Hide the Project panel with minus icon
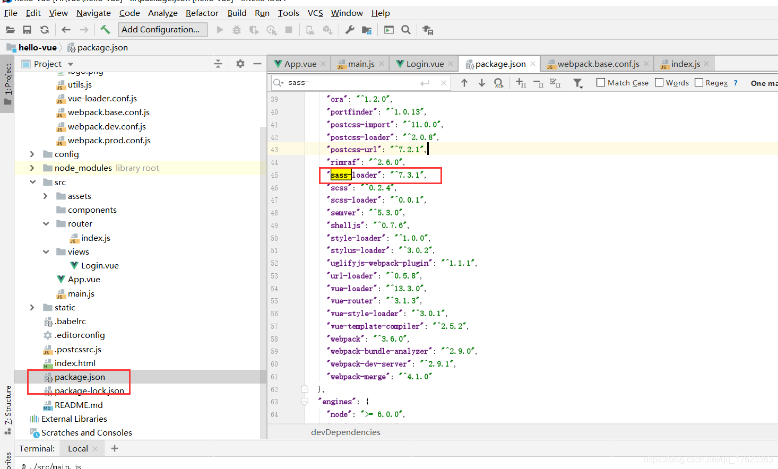Viewport: 778px width, 469px height. click(257, 64)
